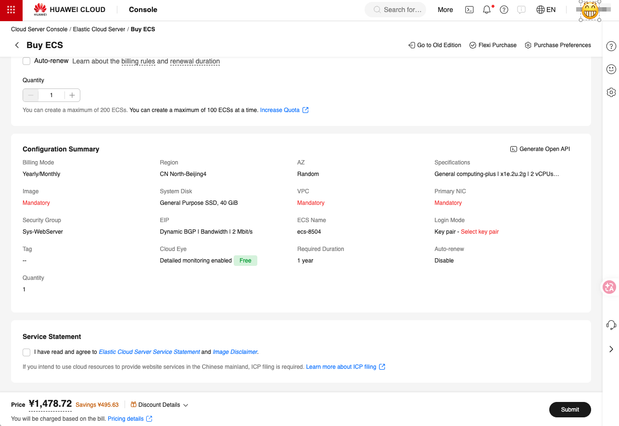The width and height of the screenshot is (619, 426).
Task: Focus the quantity input field
Action: tap(51, 95)
